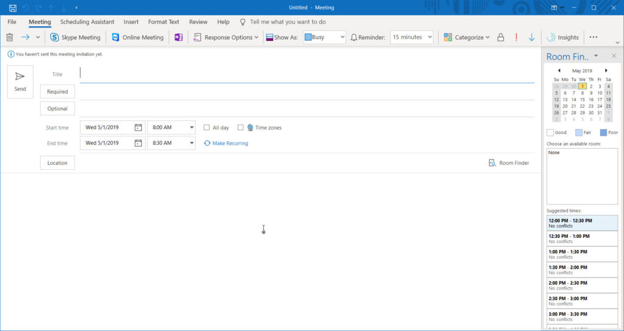Click the Send envelope button
The width and height of the screenshot is (624, 331).
click(20, 82)
